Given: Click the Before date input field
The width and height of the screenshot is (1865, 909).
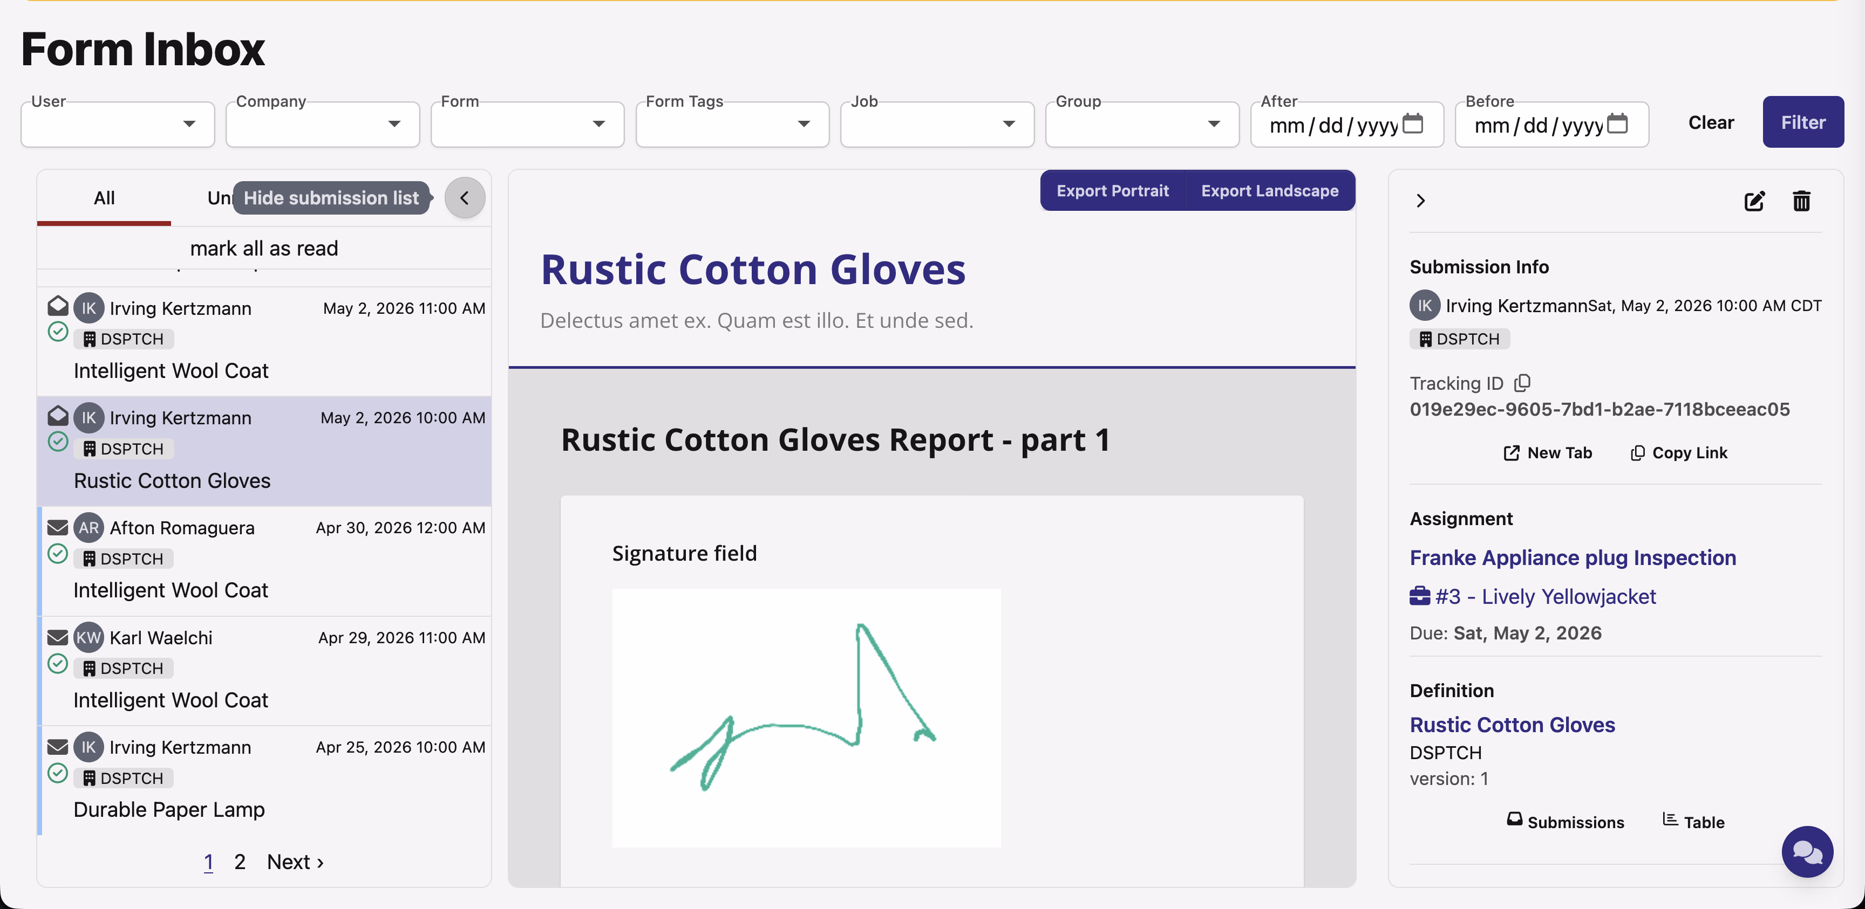Looking at the screenshot, I should (1552, 125).
